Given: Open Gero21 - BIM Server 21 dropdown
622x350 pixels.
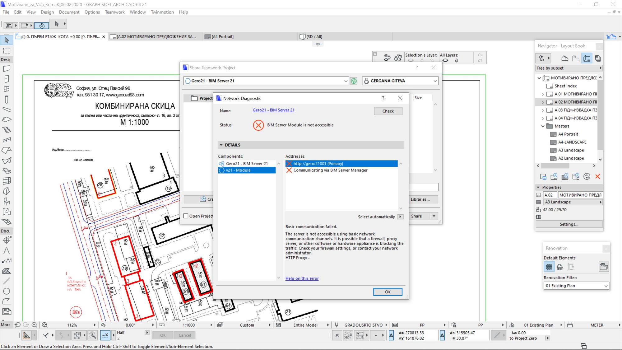Looking at the screenshot, I should click(266, 81).
